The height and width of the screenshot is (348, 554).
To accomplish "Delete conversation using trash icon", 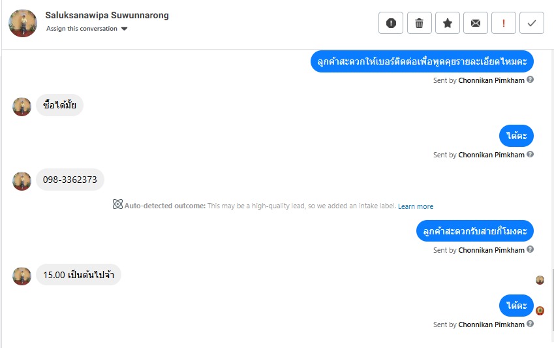I will tap(419, 24).
